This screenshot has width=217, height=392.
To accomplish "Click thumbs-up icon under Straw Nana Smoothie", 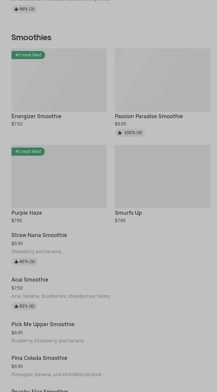I will coord(16,262).
